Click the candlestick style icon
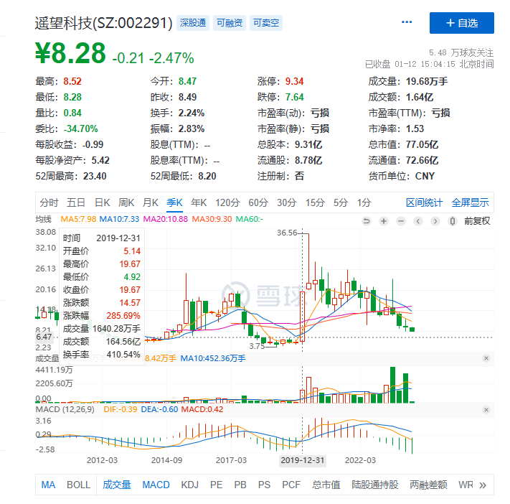Screen dimensions: 510x504 (418, 220)
